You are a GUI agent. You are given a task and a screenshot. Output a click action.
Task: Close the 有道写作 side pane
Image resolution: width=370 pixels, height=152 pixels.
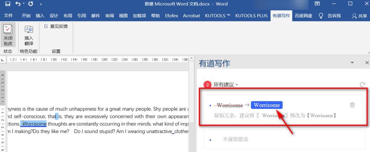pos(367,63)
